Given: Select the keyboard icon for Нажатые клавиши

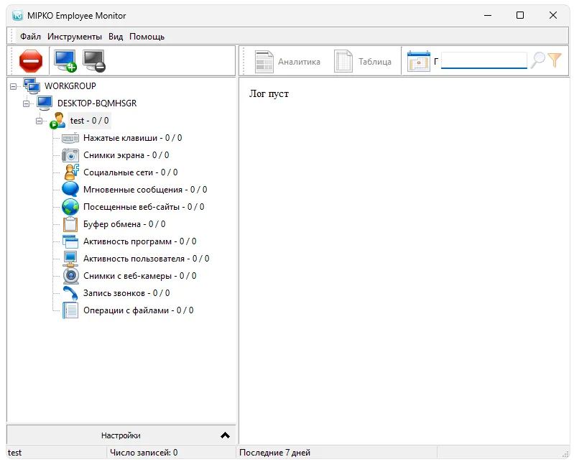Looking at the screenshot, I should tap(70, 138).
